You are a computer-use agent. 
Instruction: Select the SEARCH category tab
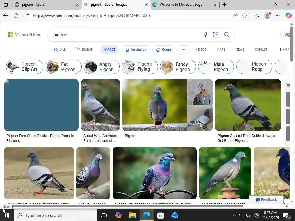(84, 49)
